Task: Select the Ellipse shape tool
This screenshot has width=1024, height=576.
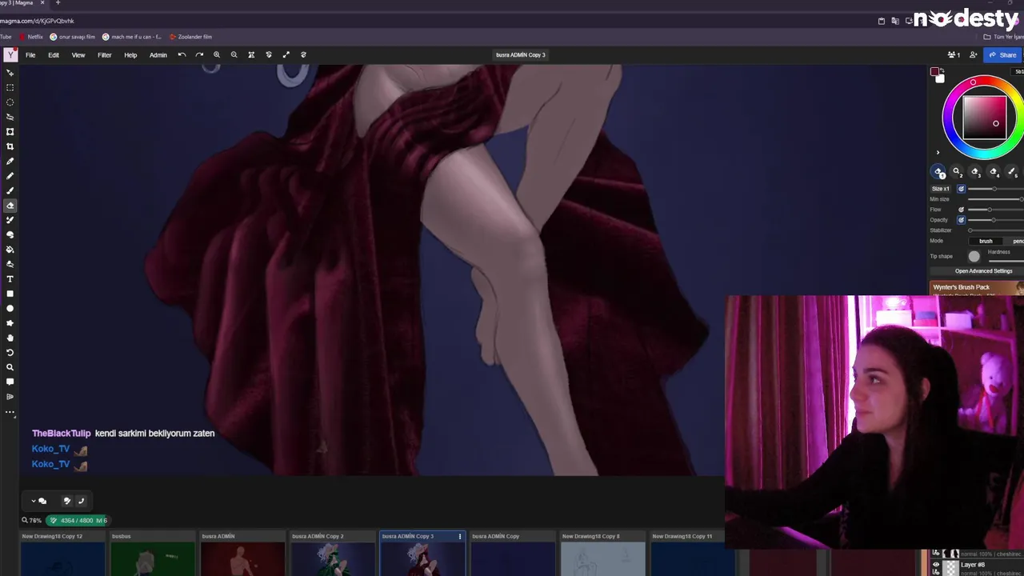Action: tap(10, 308)
